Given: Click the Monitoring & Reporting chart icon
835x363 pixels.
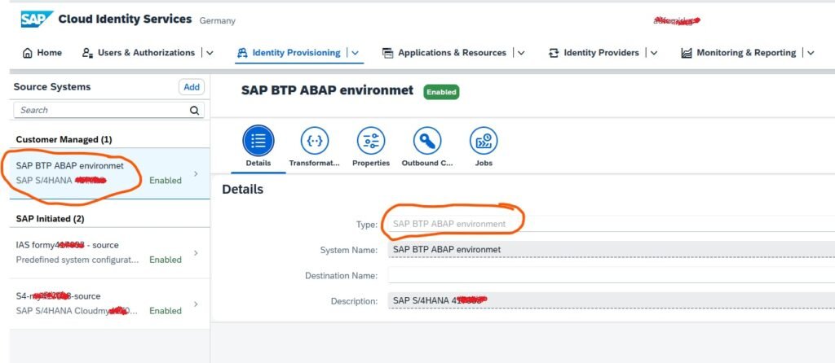Looking at the screenshot, I should [x=687, y=53].
